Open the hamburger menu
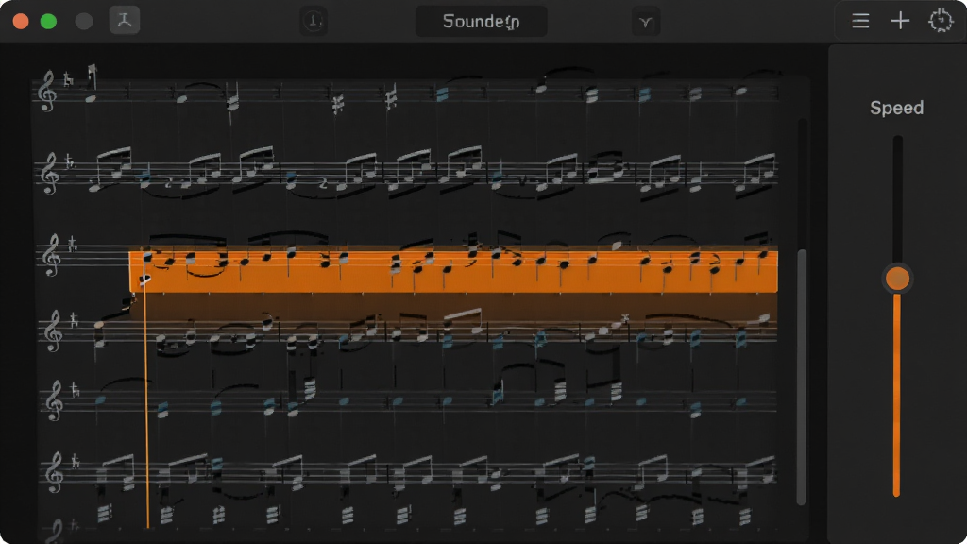 pos(860,21)
